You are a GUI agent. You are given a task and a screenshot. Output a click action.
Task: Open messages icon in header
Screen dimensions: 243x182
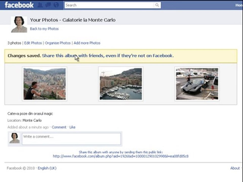pos(48,5)
